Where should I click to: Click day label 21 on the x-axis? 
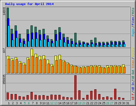[88, 103]
